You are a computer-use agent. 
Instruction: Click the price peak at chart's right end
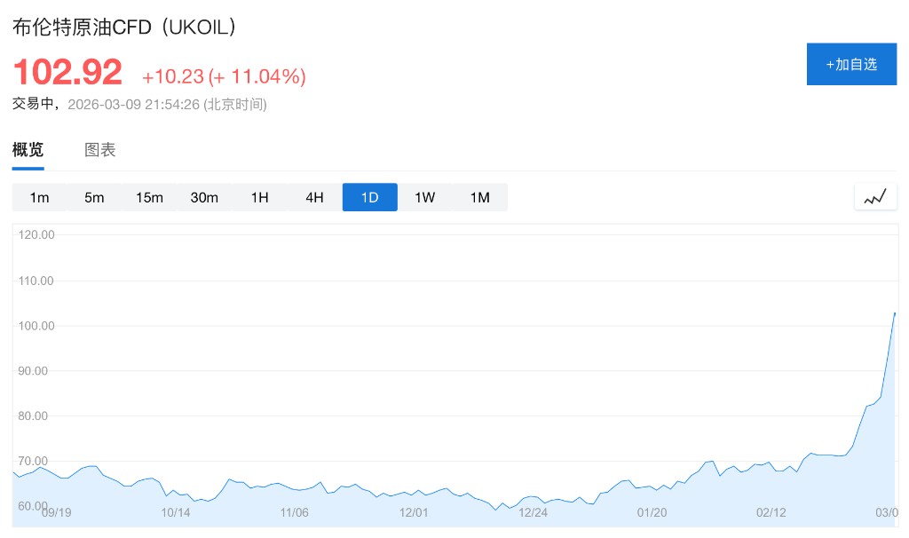click(894, 313)
